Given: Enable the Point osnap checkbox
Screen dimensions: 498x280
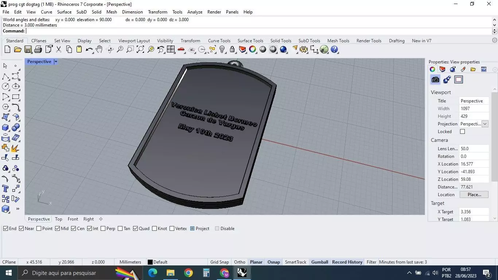Looking at the screenshot, I should coord(39,229).
